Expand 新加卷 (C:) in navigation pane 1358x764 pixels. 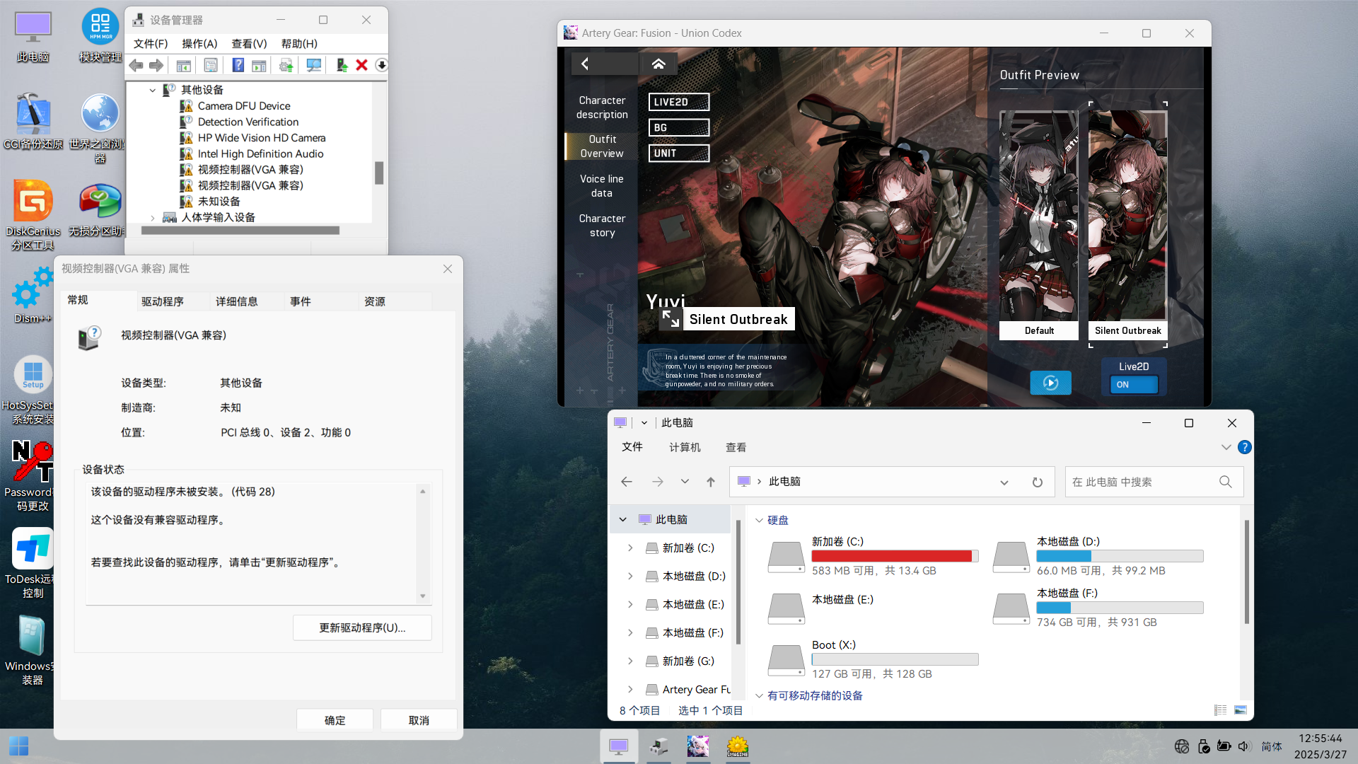pyautogui.click(x=630, y=548)
